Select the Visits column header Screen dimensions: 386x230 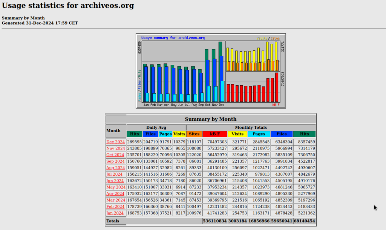pyautogui.click(x=179, y=134)
